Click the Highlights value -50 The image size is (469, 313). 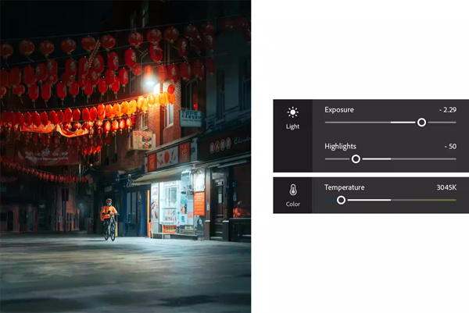tap(449, 146)
